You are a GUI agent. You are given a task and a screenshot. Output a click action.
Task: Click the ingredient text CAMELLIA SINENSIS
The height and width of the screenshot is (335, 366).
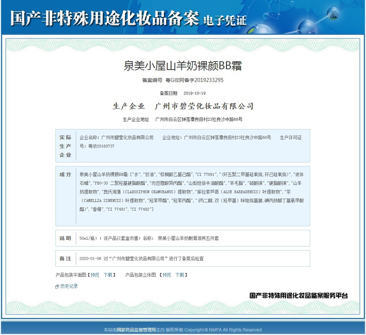(102, 200)
